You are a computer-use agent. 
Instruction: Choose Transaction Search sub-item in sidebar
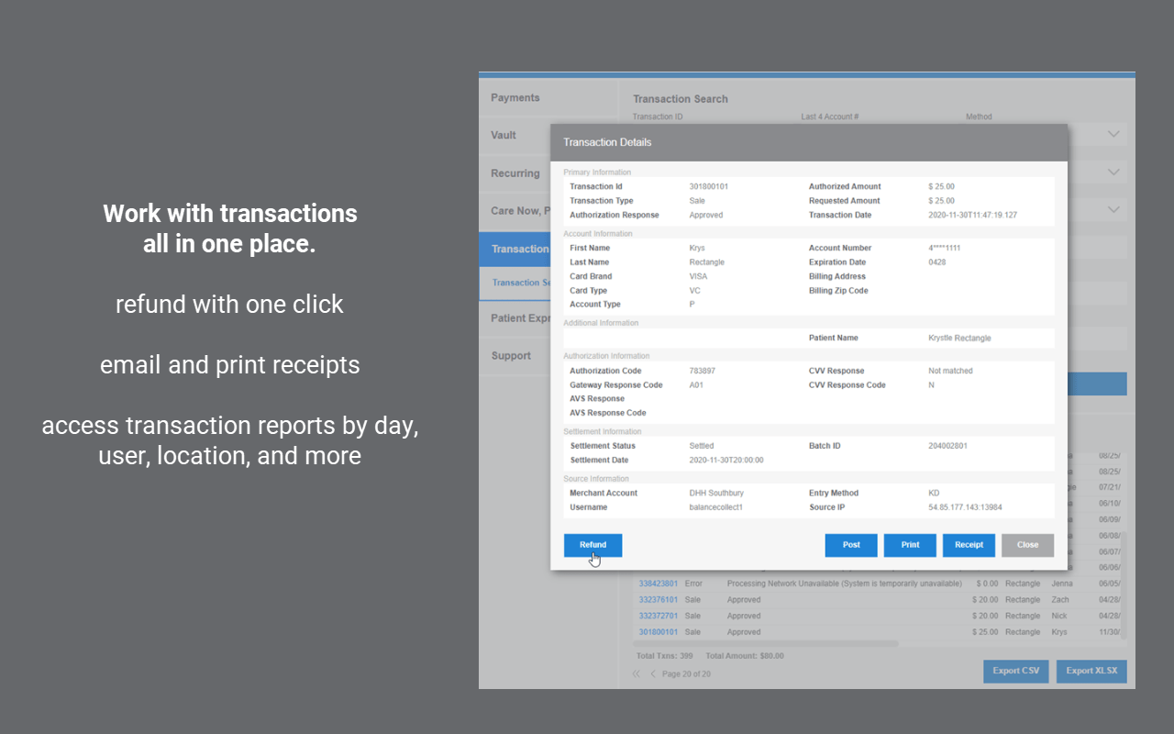coord(515,283)
